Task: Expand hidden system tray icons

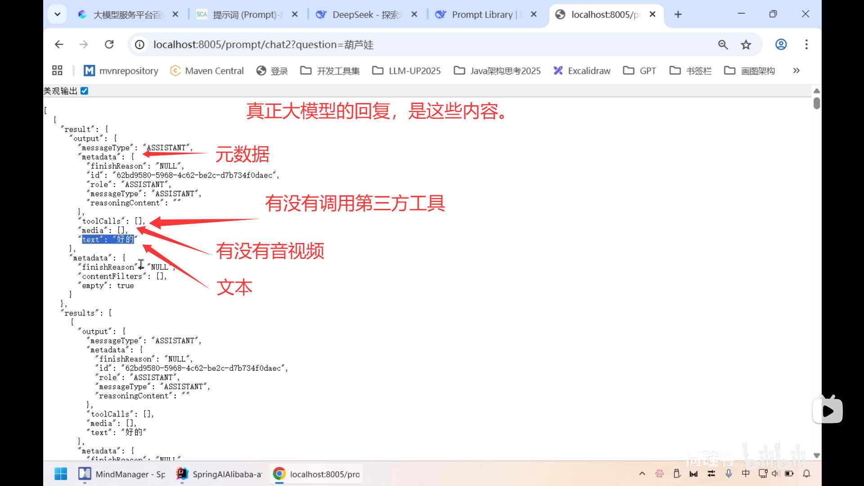Action: [642, 473]
